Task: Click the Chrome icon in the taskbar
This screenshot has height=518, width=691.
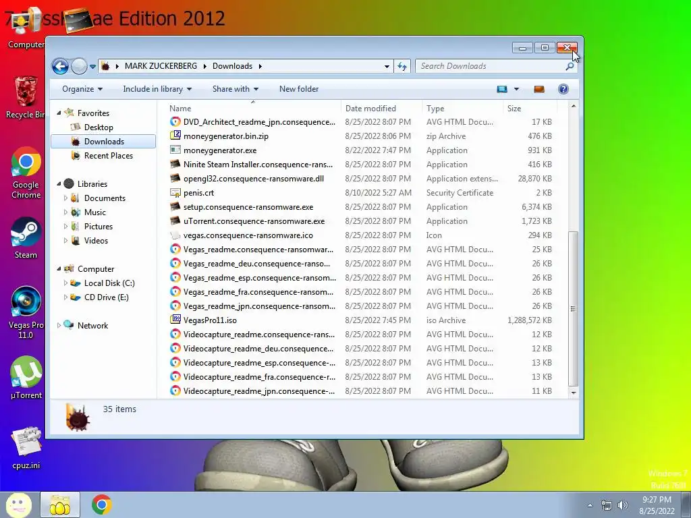Action: (x=102, y=505)
